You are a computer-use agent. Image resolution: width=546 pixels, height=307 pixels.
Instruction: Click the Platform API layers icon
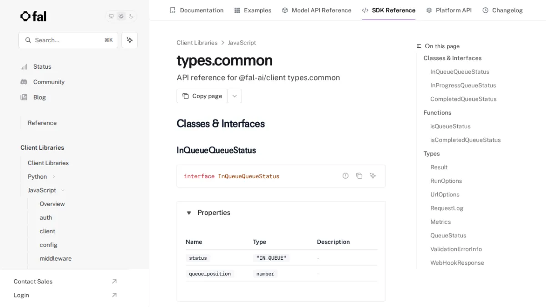click(x=429, y=10)
